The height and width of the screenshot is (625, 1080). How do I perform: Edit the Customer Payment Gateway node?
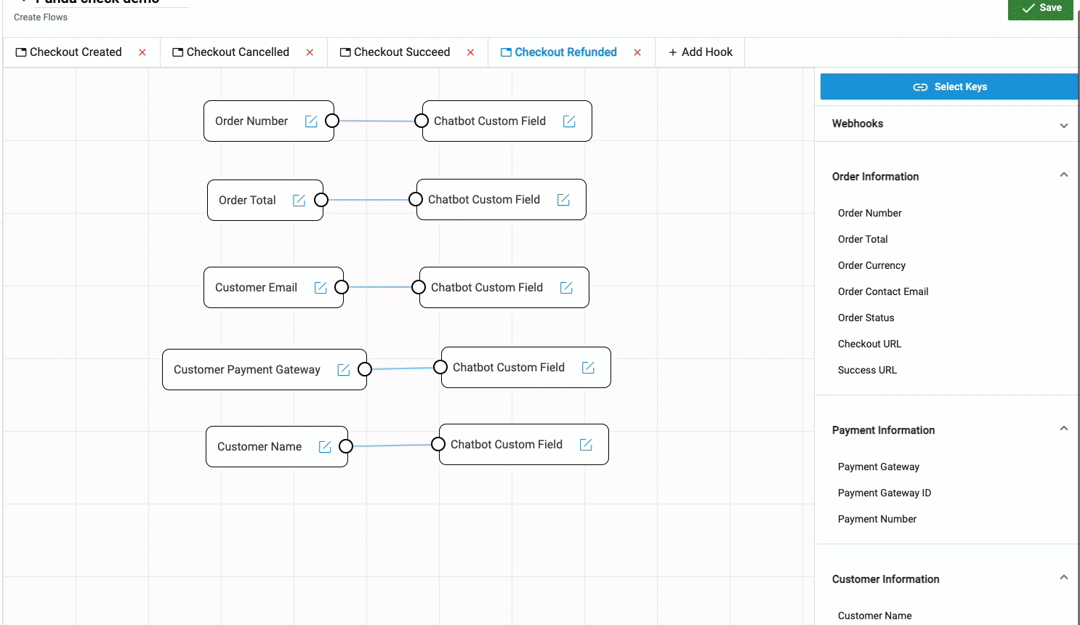(x=344, y=370)
